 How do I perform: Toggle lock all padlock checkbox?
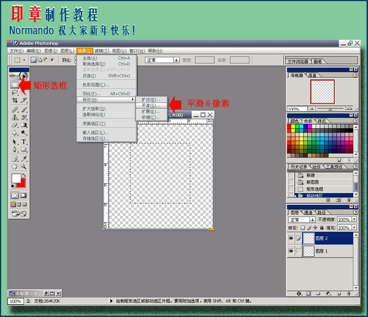tap(322, 227)
